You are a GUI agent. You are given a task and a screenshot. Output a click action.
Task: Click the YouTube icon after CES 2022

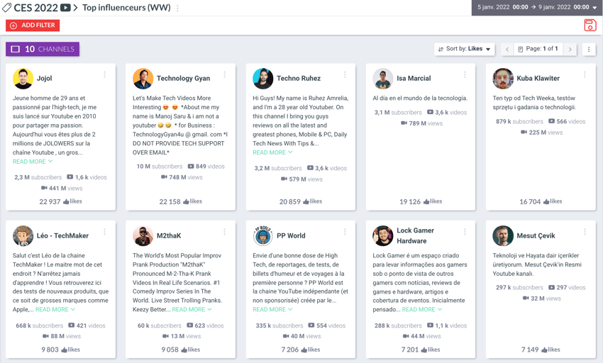click(x=65, y=8)
